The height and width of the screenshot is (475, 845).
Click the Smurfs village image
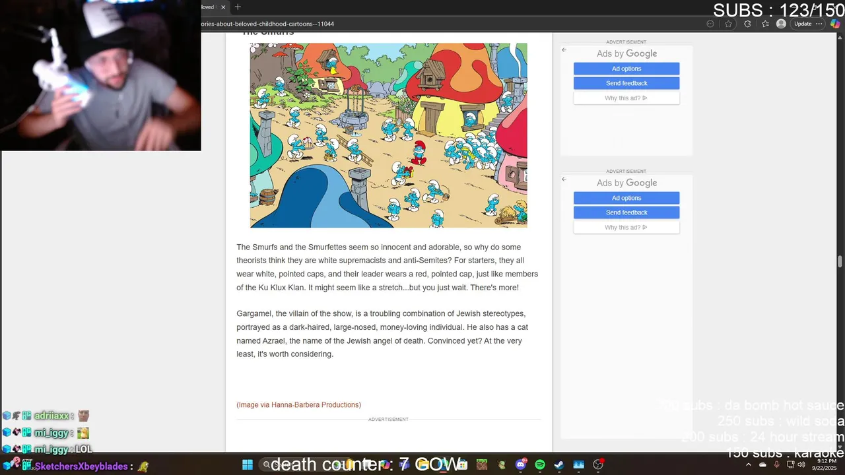click(388, 135)
